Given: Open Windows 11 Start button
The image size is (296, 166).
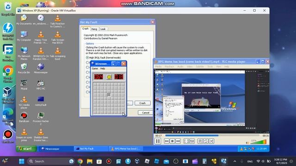Looking at the screenshot, I should [x=22, y=161].
